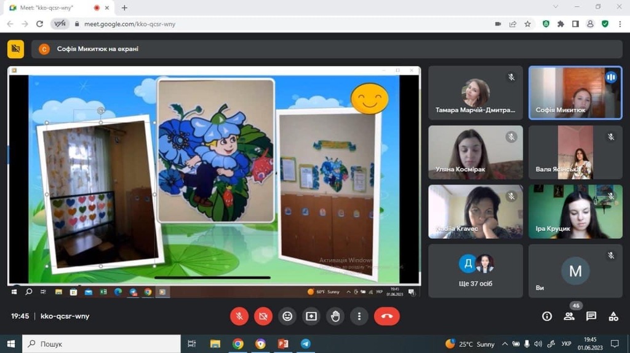Select Софія Микитюк's video tile

[575, 92]
